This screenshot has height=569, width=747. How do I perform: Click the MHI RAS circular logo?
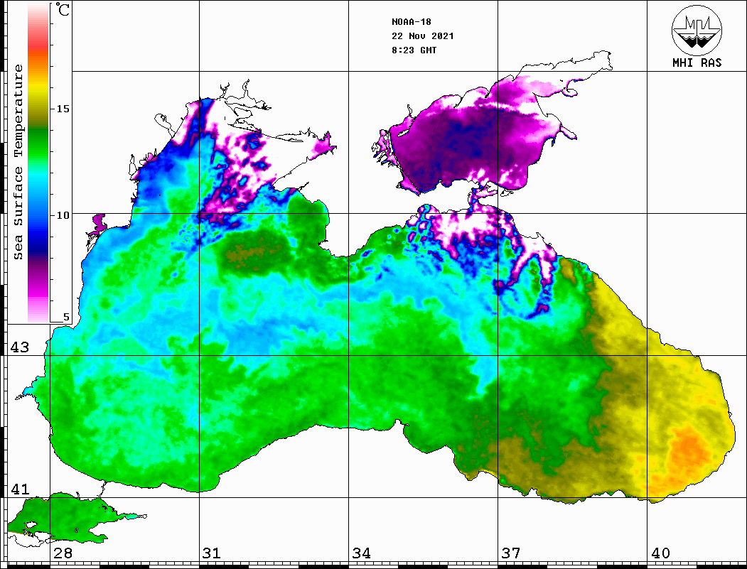coord(697,30)
